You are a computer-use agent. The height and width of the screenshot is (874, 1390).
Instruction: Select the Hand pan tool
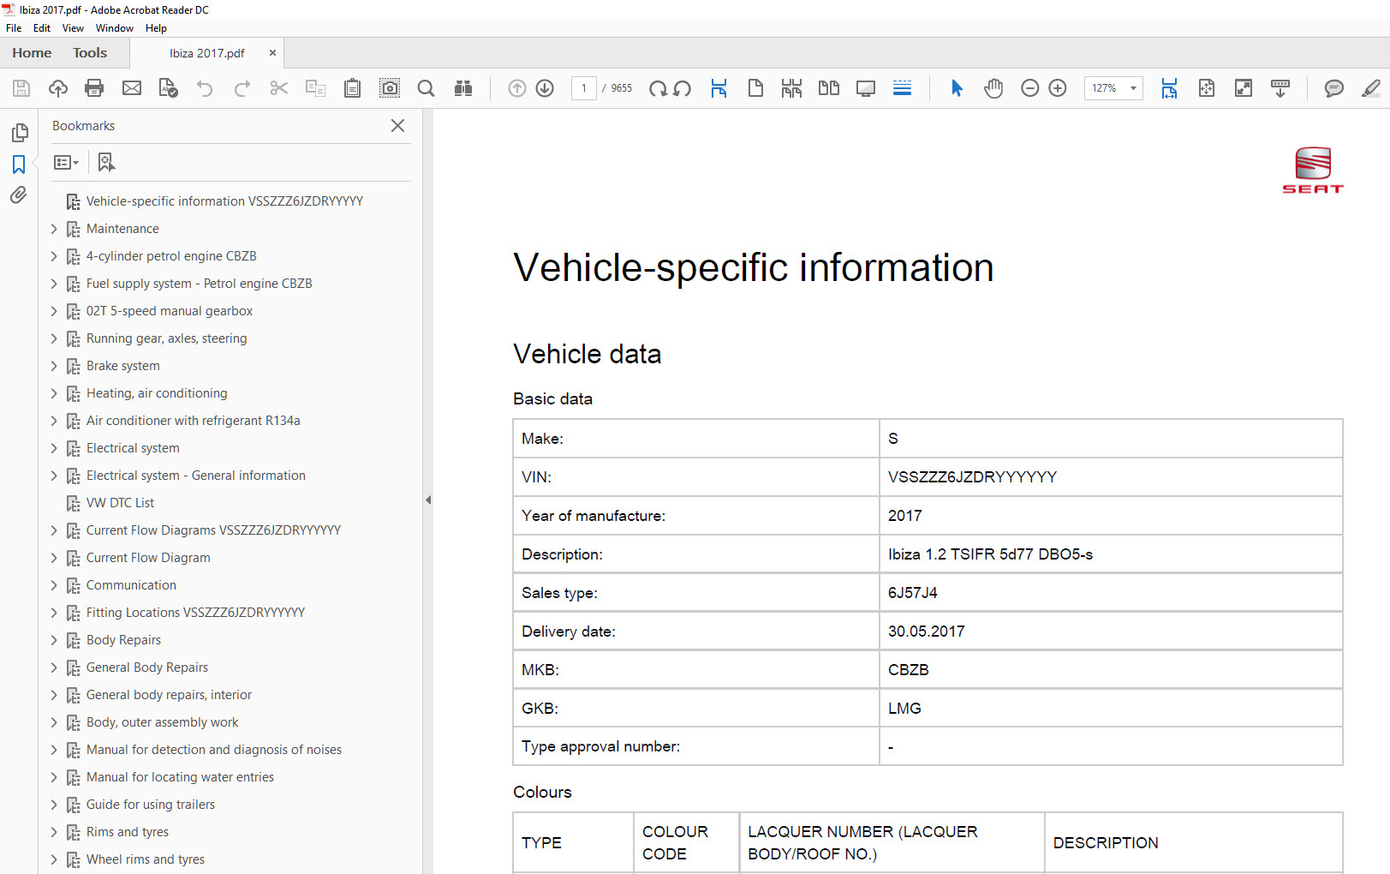tap(993, 88)
